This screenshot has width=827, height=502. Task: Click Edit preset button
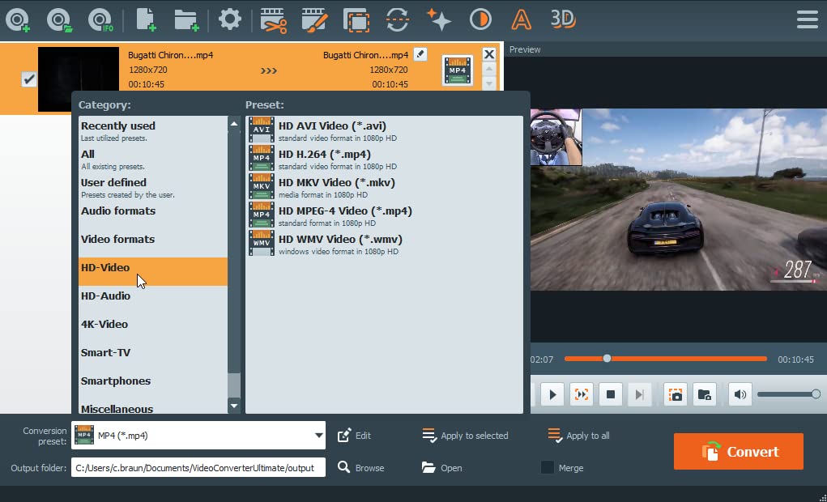(x=355, y=436)
